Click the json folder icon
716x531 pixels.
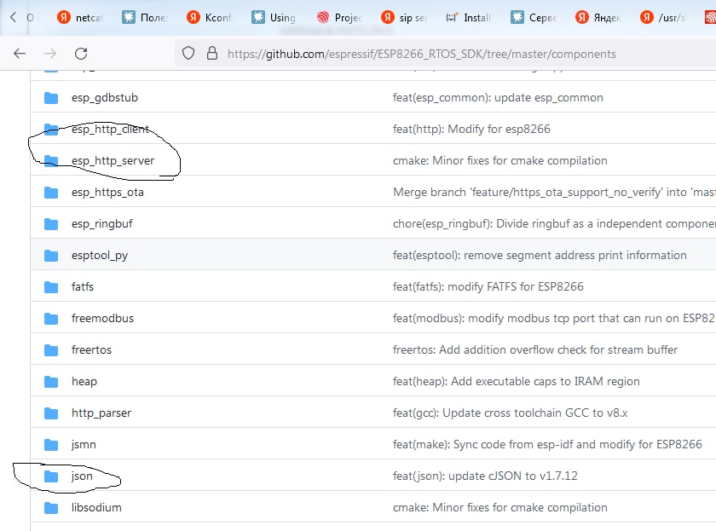tap(51, 476)
